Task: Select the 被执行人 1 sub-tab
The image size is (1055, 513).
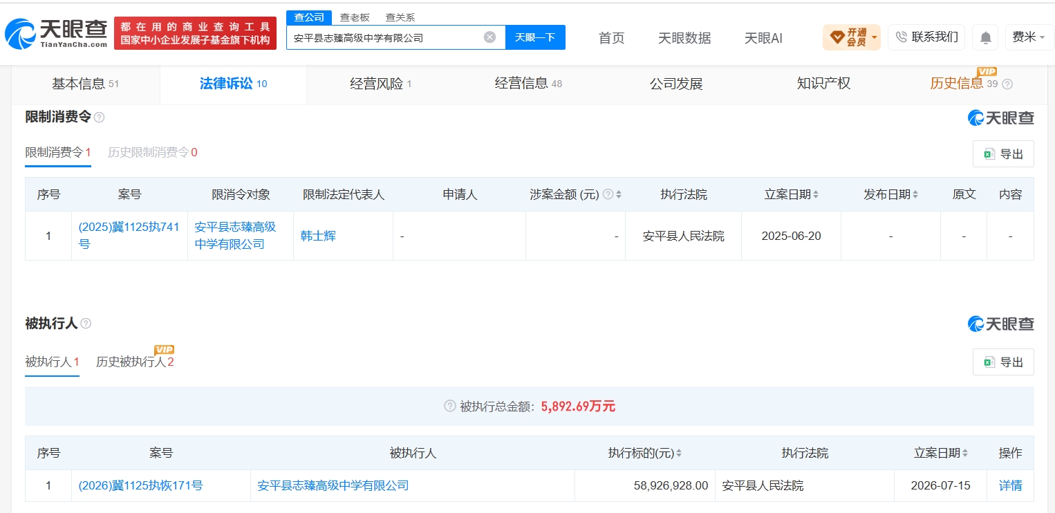Action: (52, 362)
